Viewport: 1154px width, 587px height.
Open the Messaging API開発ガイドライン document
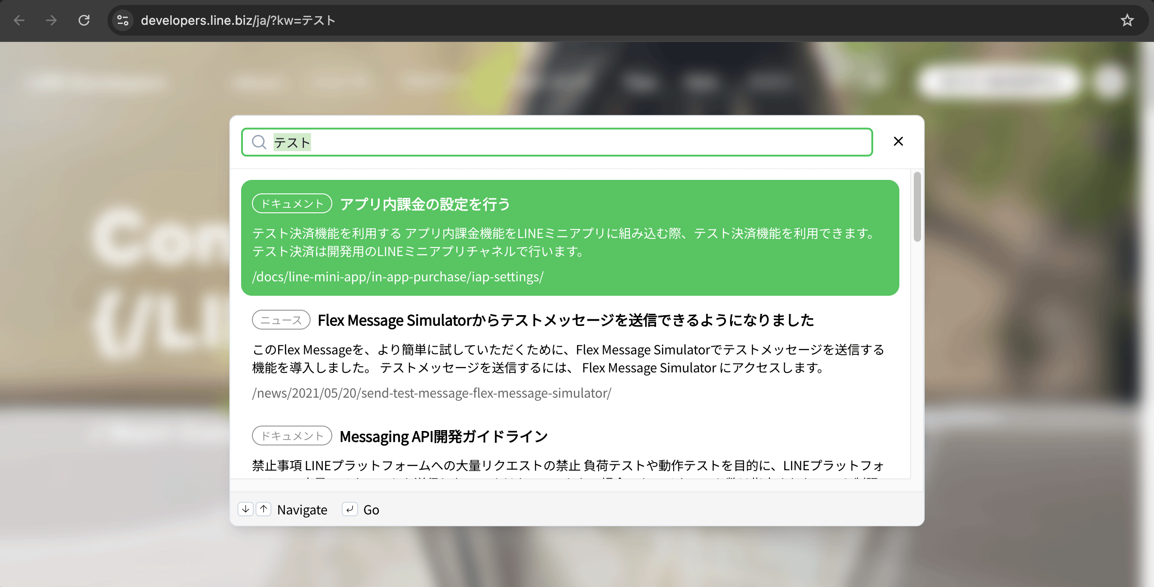click(443, 436)
